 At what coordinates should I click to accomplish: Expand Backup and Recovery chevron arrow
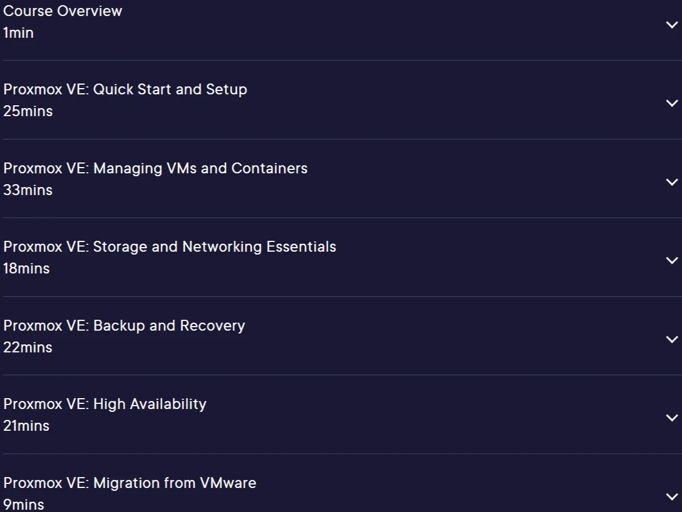672,339
